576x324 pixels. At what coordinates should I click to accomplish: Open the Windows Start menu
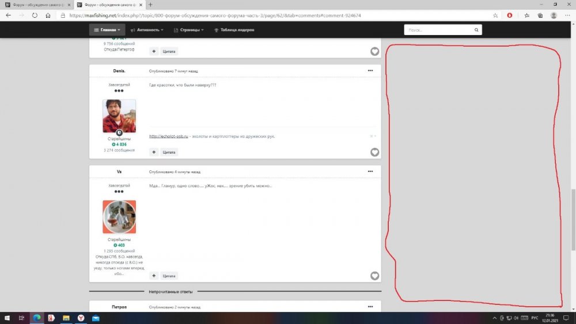point(7,318)
